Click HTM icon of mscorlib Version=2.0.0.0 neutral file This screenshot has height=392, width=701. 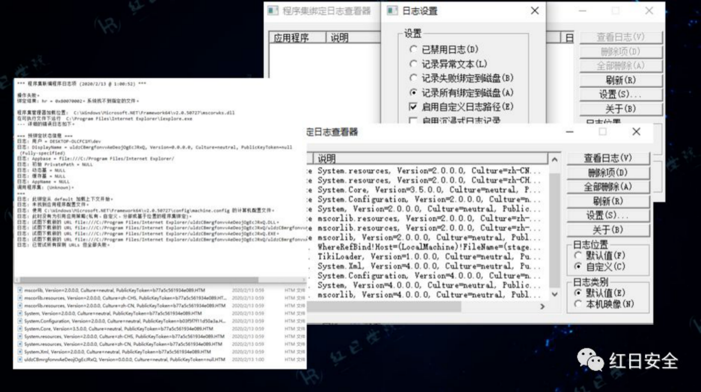(x=20, y=291)
